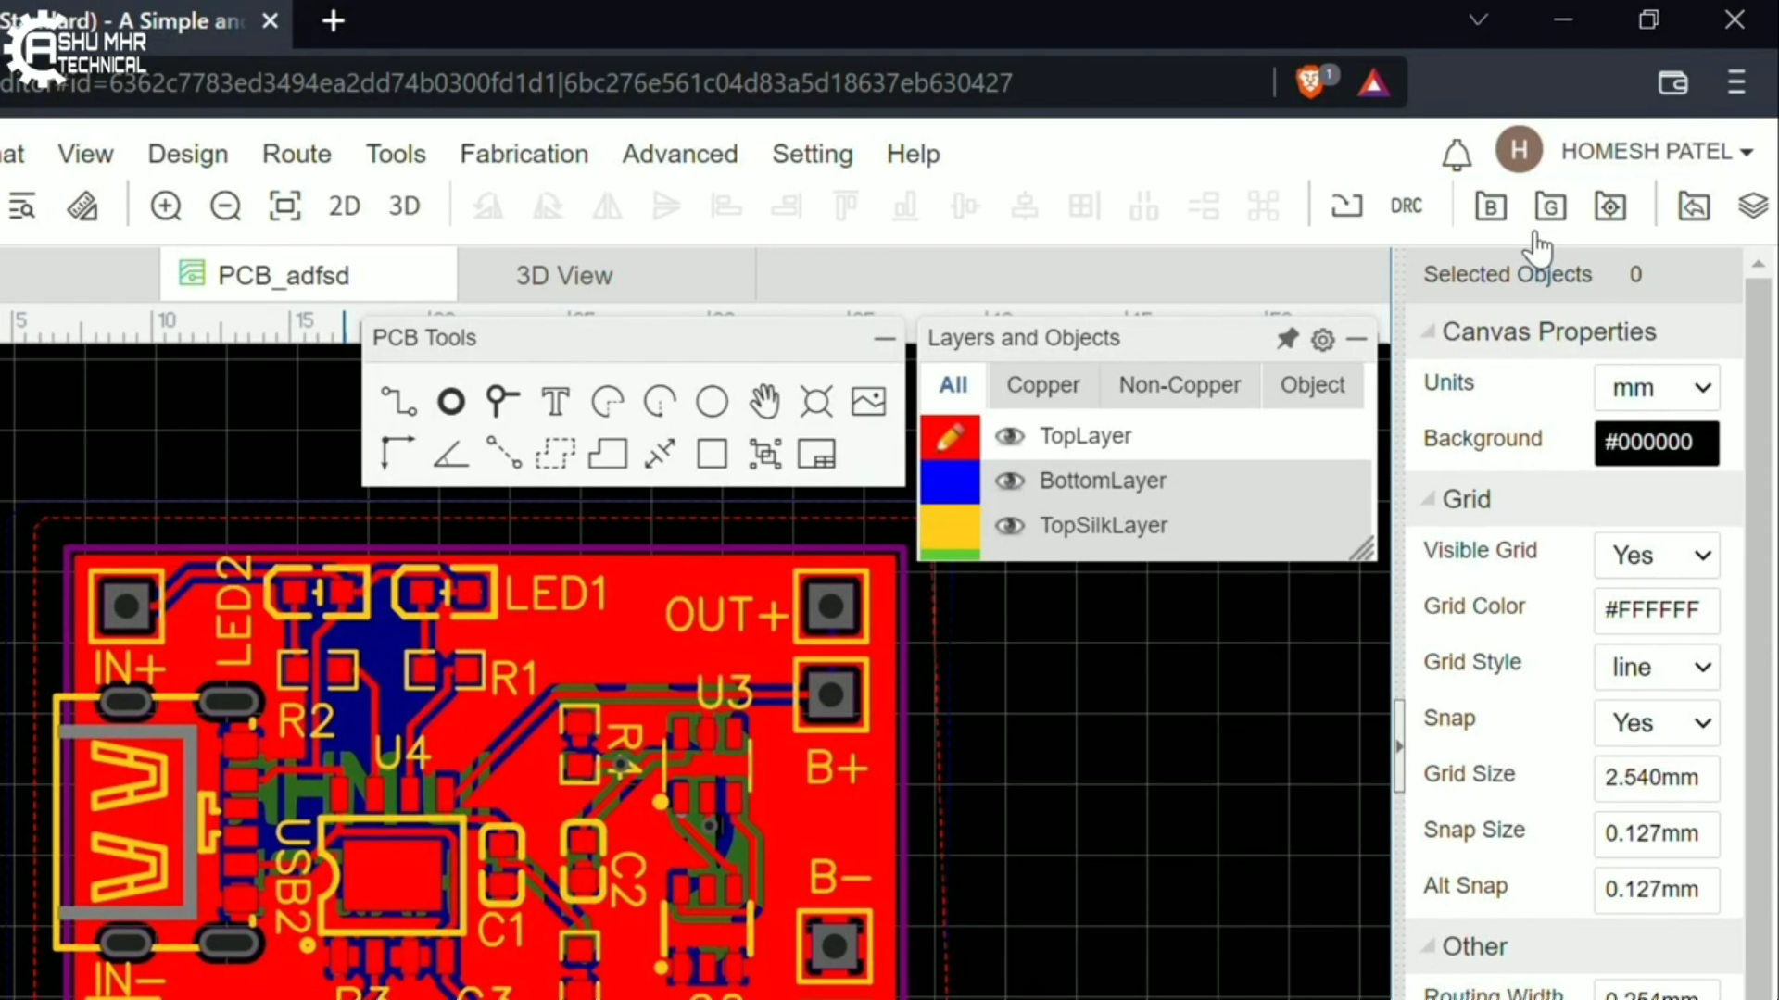Image resolution: width=1779 pixels, height=1000 pixels.
Task: Select the Text tool in PCB Tools
Action: pyautogui.click(x=555, y=401)
